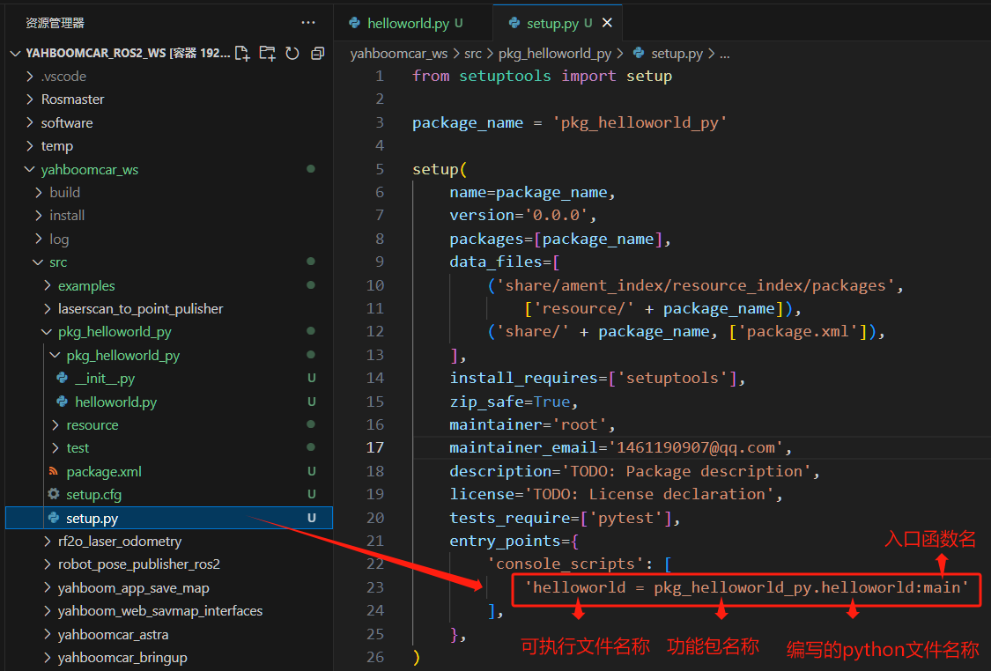Refresh the explorer file tree
The width and height of the screenshot is (991, 671).
click(x=292, y=53)
